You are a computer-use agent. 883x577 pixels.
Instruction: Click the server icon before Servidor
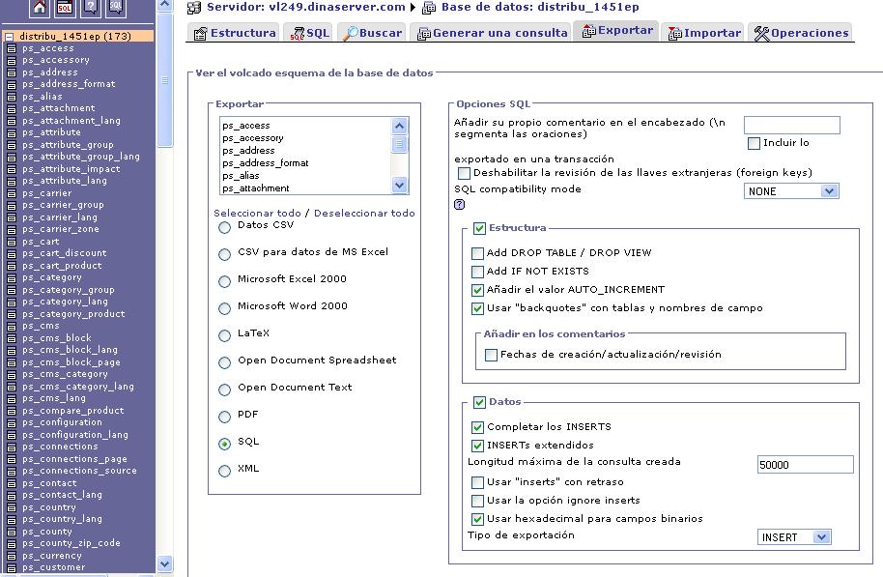[194, 8]
